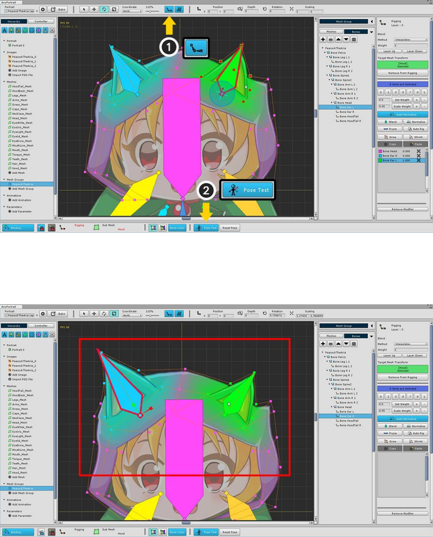The height and width of the screenshot is (537, 433).
Task: Select the Rotate tool in upper screenshot toolbar
Action: pos(104,9)
